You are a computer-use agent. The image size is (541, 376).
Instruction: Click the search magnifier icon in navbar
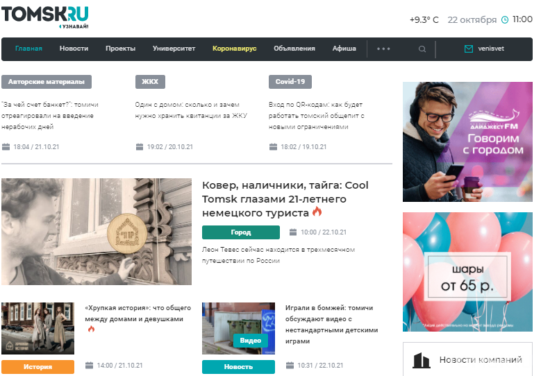[x=422, y=49]
